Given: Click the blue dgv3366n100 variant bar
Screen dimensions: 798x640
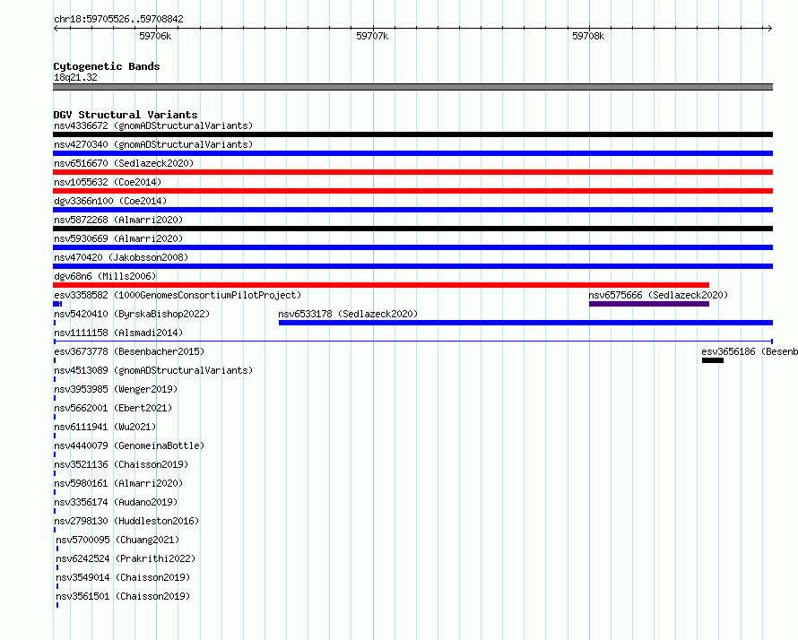Looking at the screenshot, I should [412, 210].
